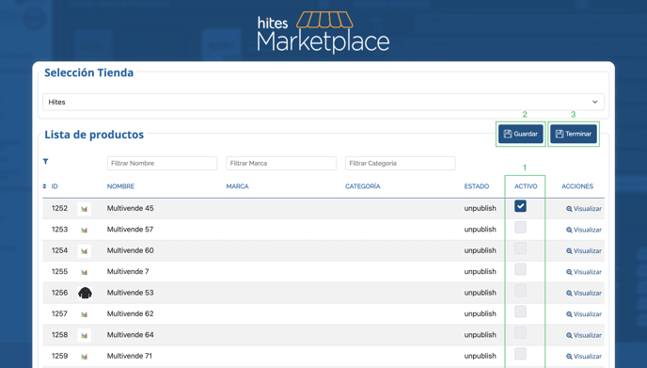Click Visualizar link for product 1257
Viewport: 647px width, 368px height.
[583, 314]
